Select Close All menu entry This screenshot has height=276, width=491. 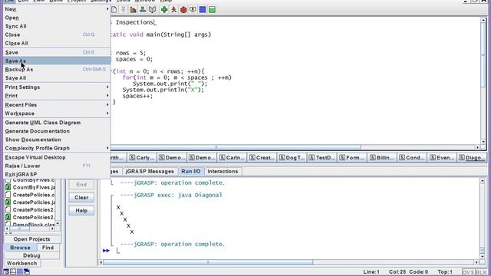coord(57,43)
